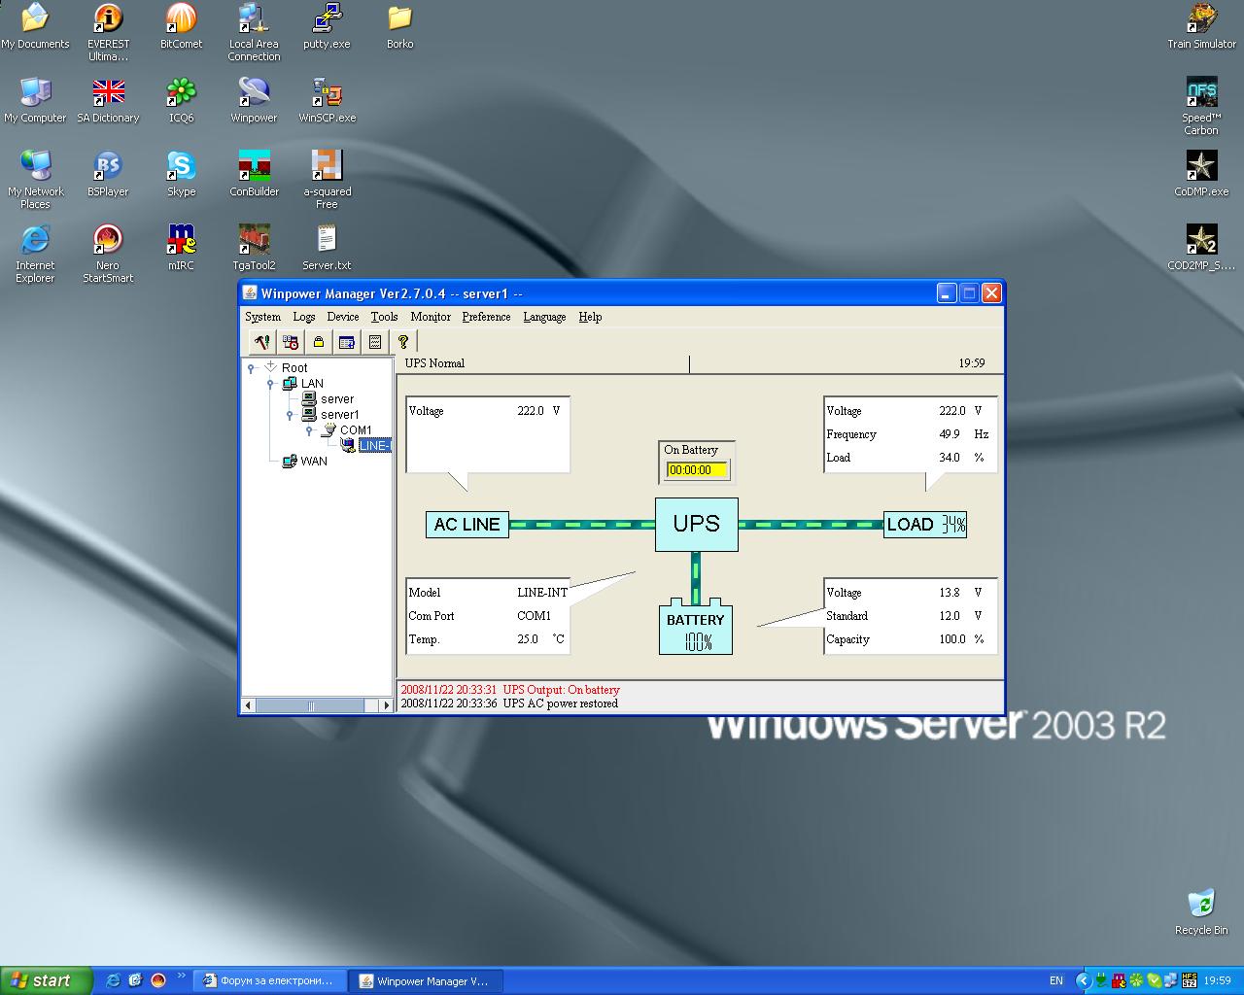Screen dimensions: 1244x995
Task: Click the BATTERY 100% block
Action: pos(696,629)
